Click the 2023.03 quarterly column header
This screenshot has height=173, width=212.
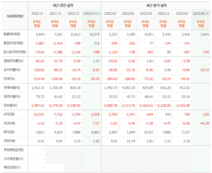point(182,13)
